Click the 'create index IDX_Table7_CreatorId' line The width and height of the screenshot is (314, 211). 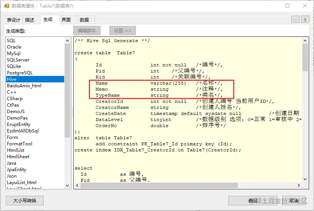pos(158,150)
